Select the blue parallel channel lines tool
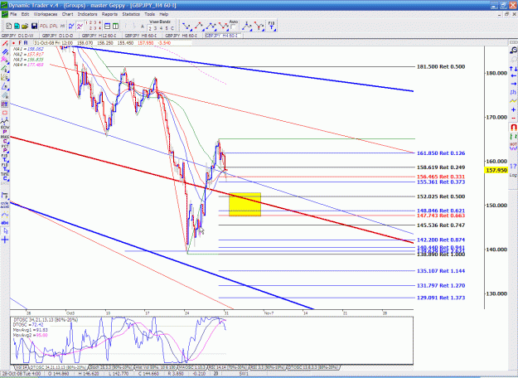The image size is (518, 378). (x=5, y=52)
